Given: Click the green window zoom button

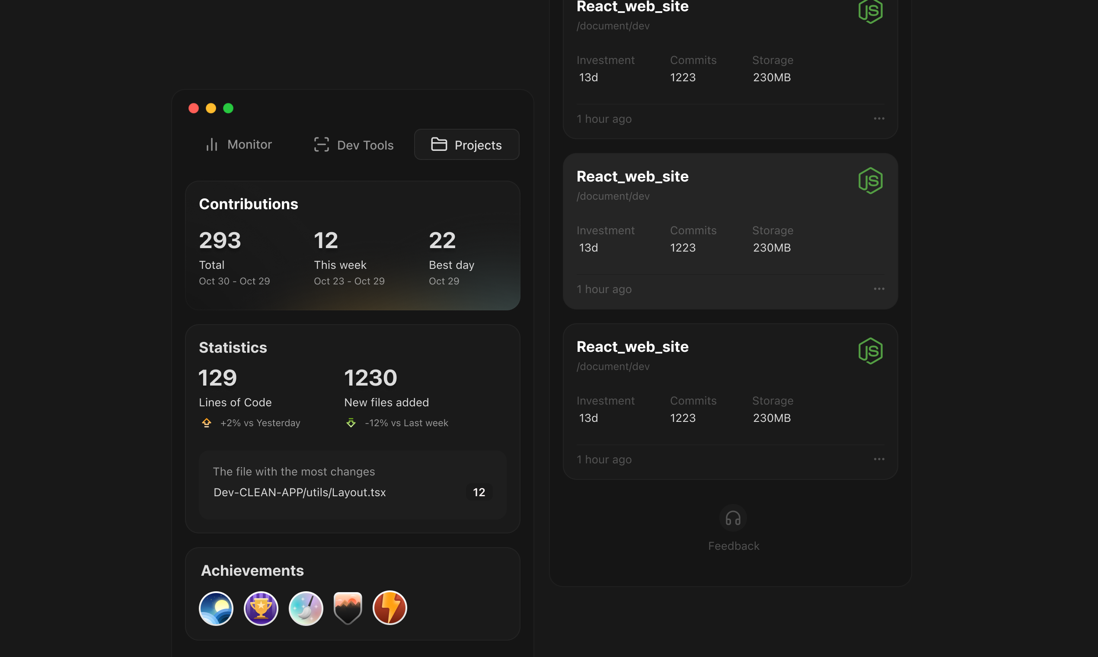Looking at the screenshot, I should [x=228, y=108].
